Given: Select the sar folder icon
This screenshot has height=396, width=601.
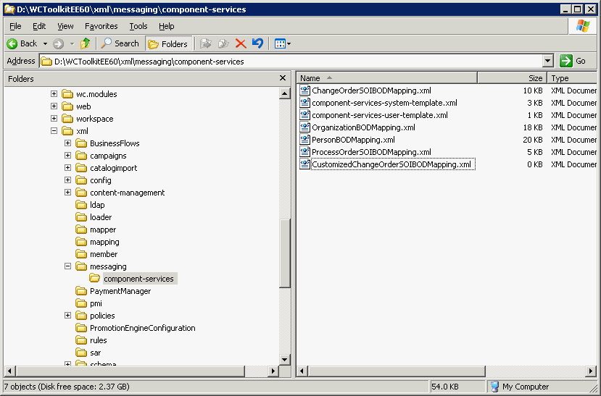Looking at the screenshot, I should 81,353.
